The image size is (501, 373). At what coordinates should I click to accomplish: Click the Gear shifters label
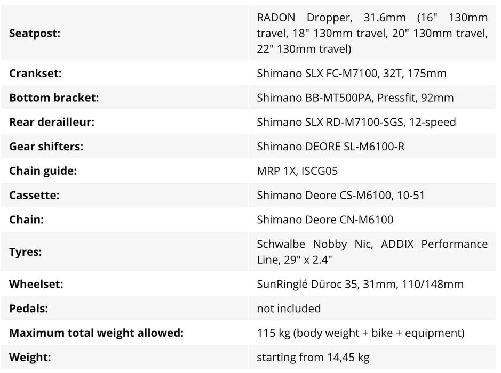(x=46, y=147)
